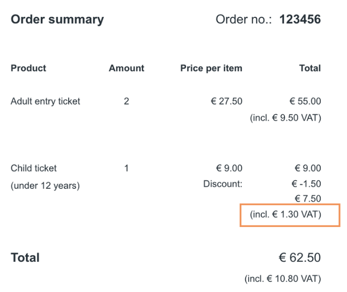Viewport: 347px width, 292px height.
Task: Click the € 7.50 discounted child total
Action: pyautogui.click(x=307, y=199)
